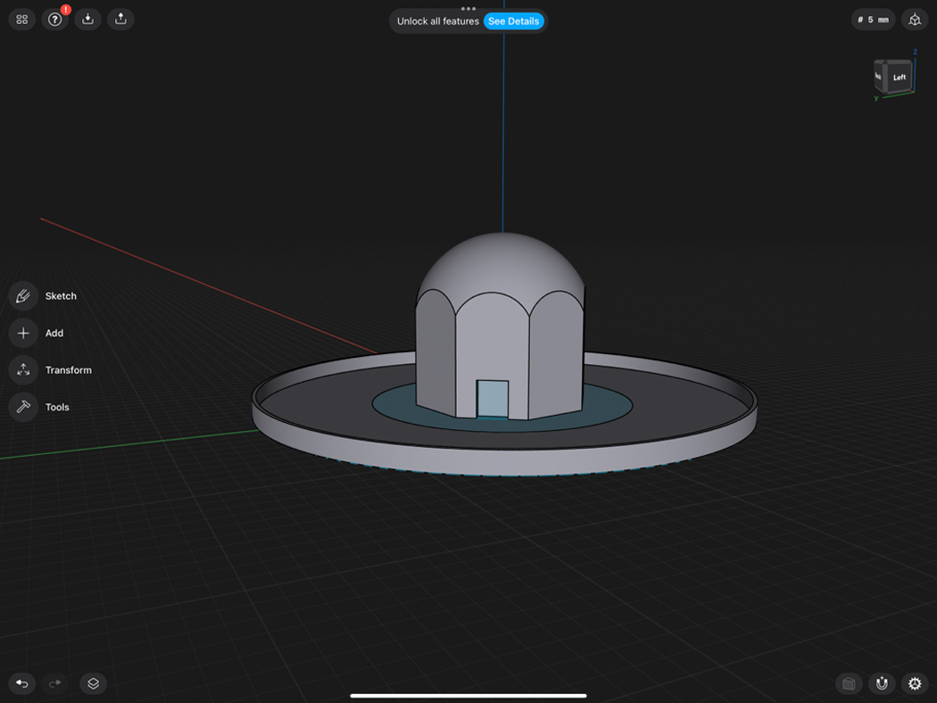The width and height of the screenshot is (937, 703).
Task: Open the Tools menu
Action: coord(23,407)
